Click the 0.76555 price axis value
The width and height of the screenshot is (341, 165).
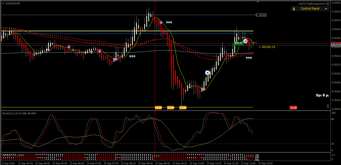tap(336, 3)
